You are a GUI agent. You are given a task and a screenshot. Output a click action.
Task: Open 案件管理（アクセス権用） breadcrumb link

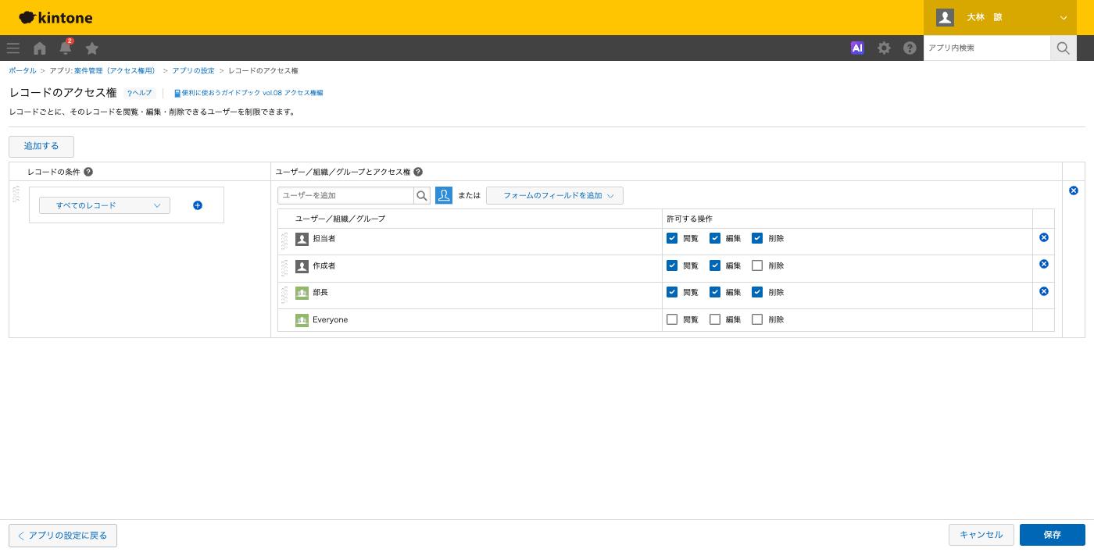tap(115, 70)
